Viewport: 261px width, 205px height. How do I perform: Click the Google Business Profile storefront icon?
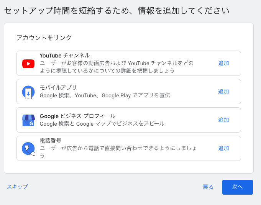pyautogui.click(x=28, y=120)
